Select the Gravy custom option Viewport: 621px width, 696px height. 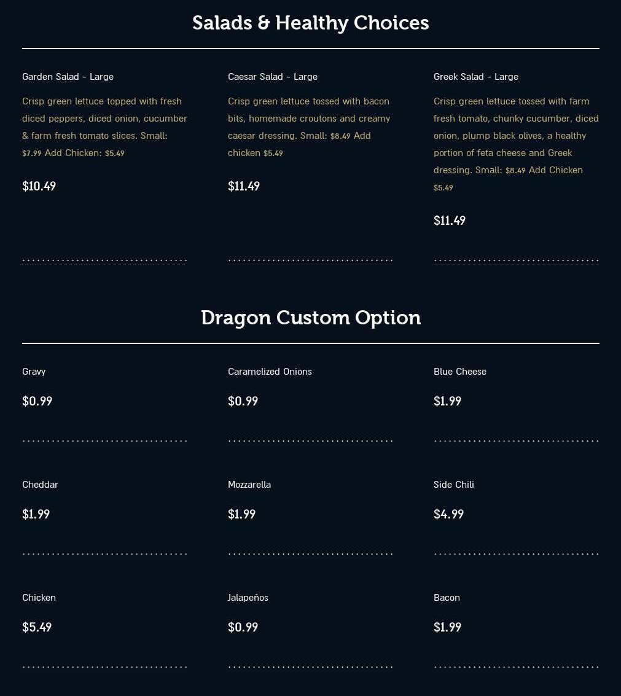[x=34, y=372]
